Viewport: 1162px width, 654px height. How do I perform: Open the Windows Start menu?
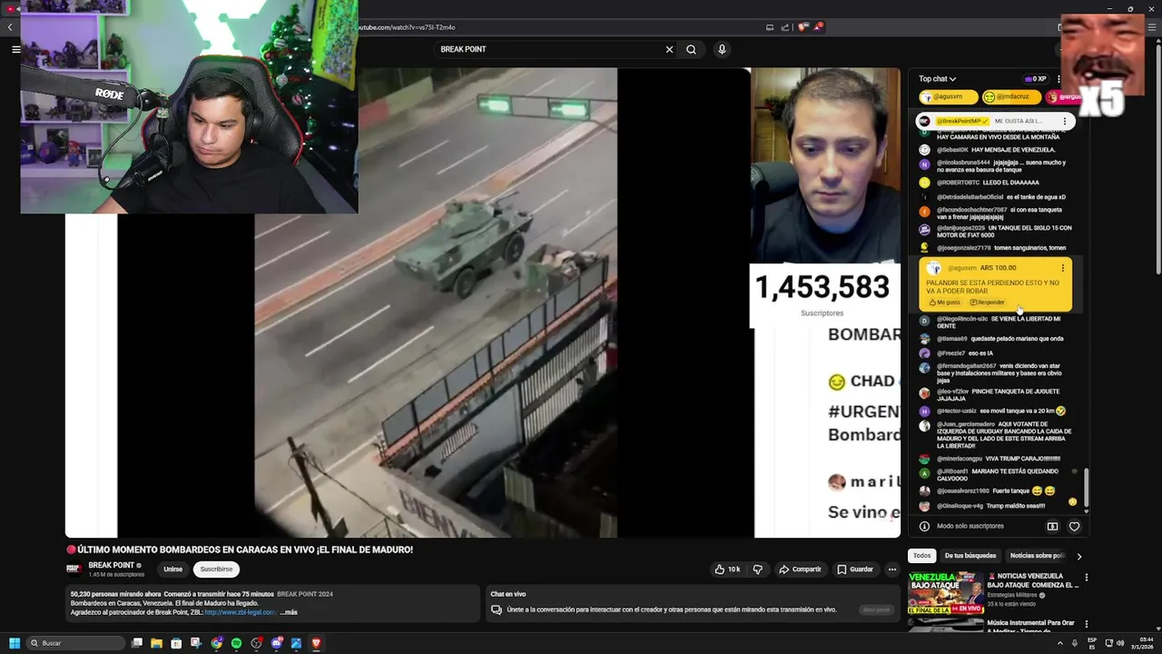[x=15, y=643]
